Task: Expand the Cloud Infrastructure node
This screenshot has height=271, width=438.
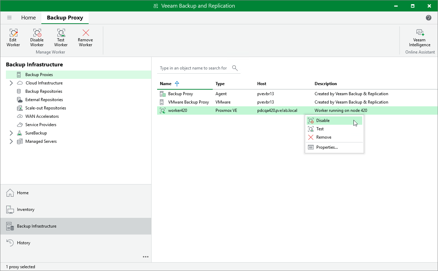Action: coord(11,83)
